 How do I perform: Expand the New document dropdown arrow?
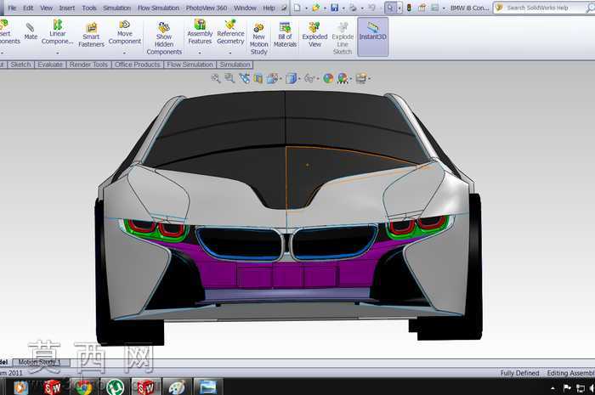[306, 8]
